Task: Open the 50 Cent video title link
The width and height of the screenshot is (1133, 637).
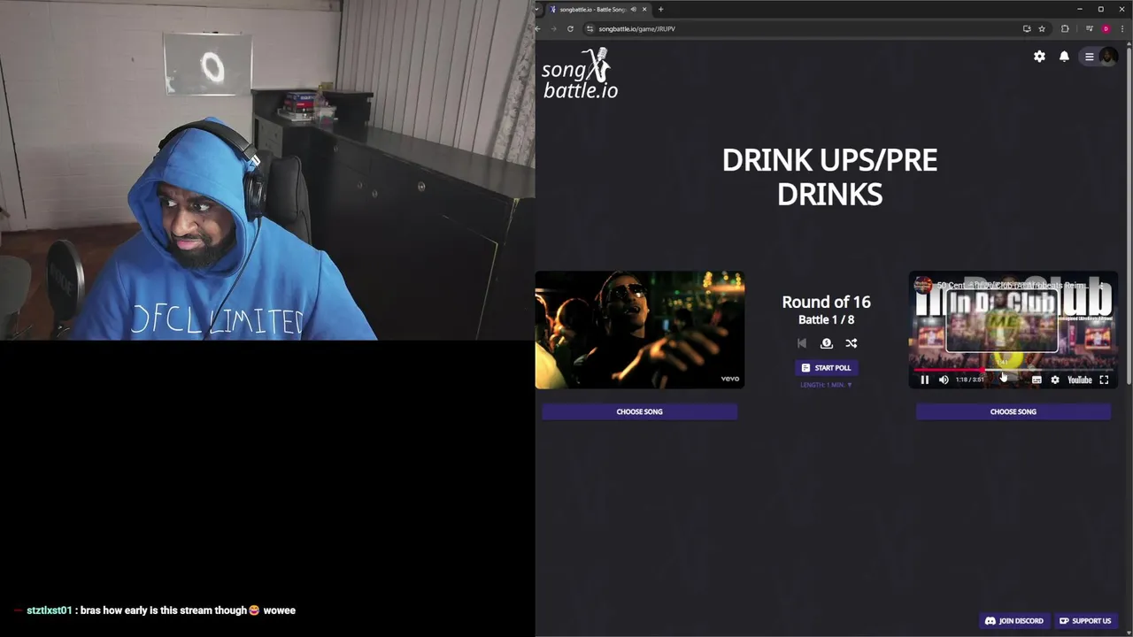Action: pos(1012,285)
